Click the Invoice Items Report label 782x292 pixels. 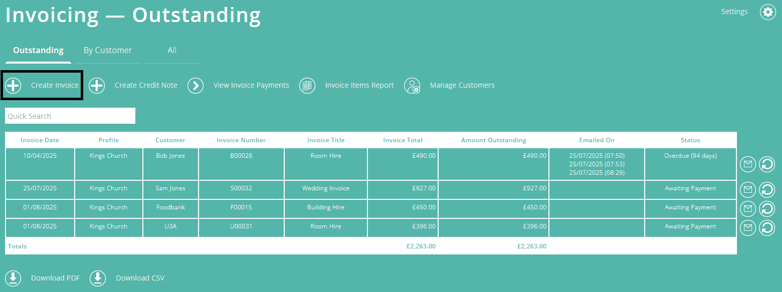[359, 85]
